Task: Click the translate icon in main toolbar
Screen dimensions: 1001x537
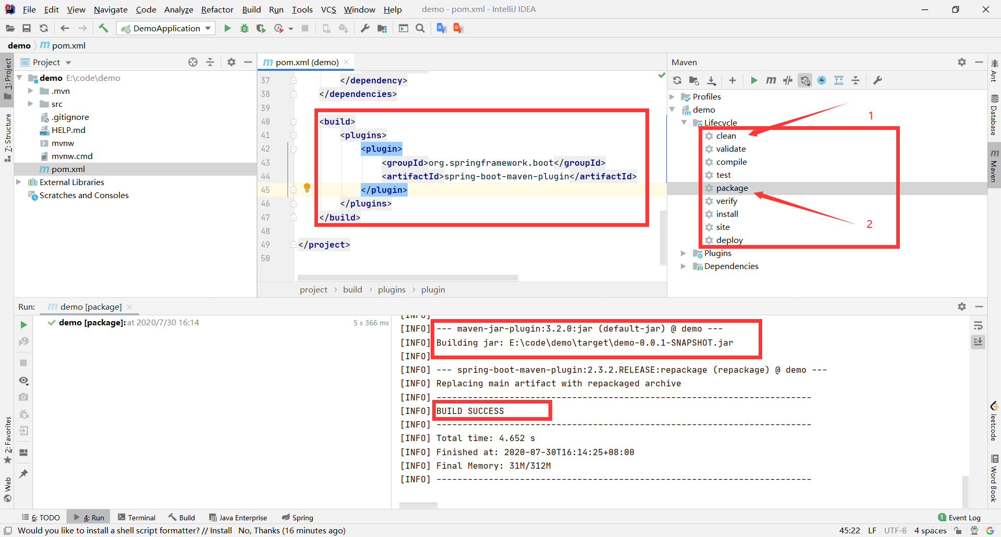Action: pyautogui.click(x=442, y=28)
